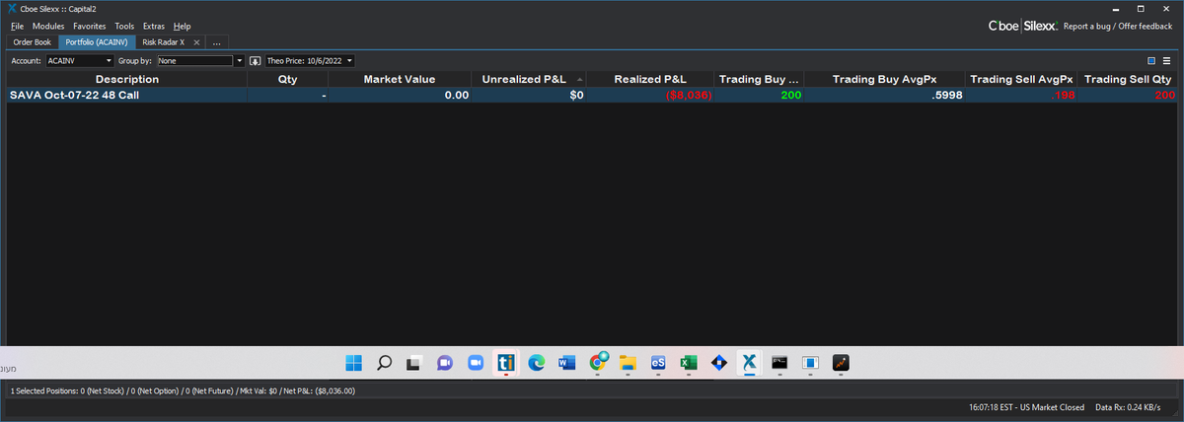Click the '...' more tabs button
Image resolution: width=1184 pixels, height=422 pixels.
point(216,42)
